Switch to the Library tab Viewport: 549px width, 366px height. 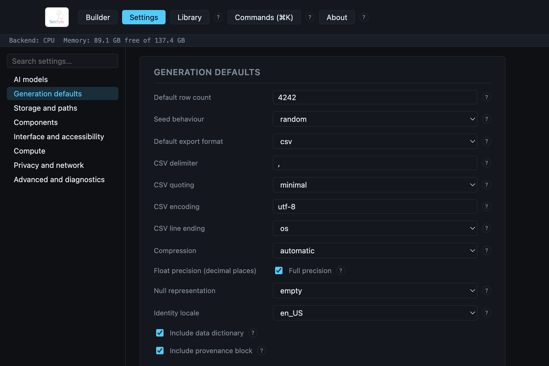pyautogui.click(x=190, y=17)
